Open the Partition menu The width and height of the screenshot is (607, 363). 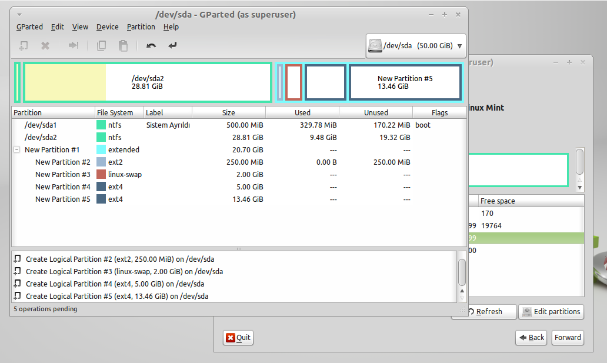[x=141, y=26]
